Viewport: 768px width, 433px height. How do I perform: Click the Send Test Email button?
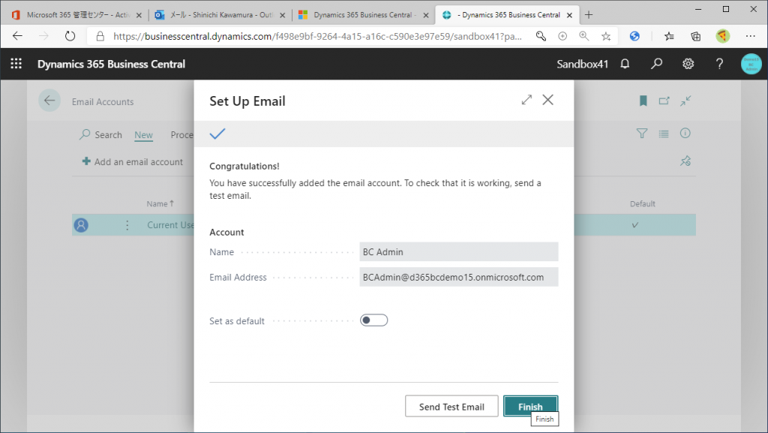(x=451, y=407)
